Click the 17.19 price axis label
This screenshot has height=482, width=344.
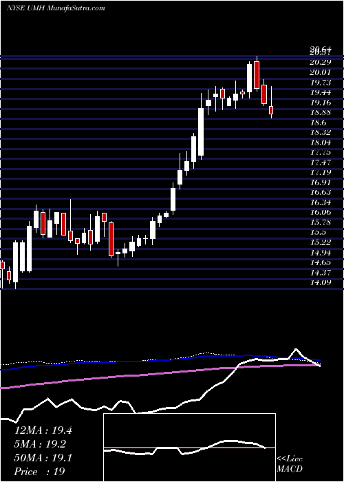tap(321, 172)
